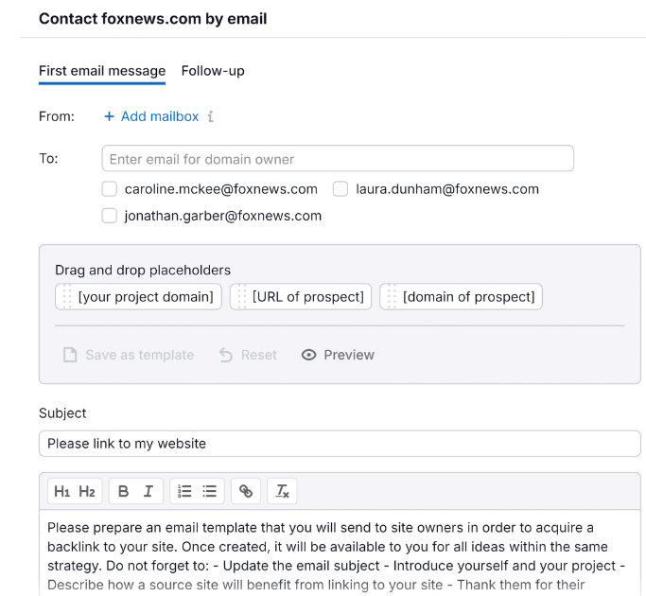Insert a numbered list
Image resolution: width=646 pixels, height=596 pixels.
click(184, 491)
